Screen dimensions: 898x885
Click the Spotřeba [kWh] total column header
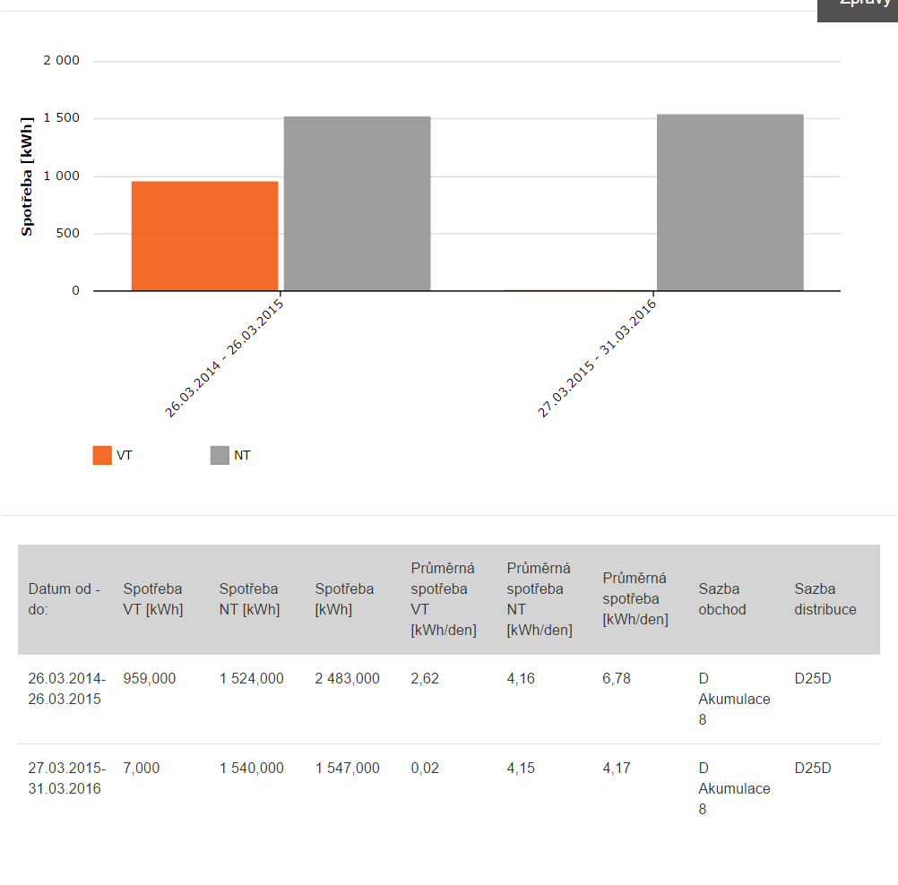click(x=344, y=598)
